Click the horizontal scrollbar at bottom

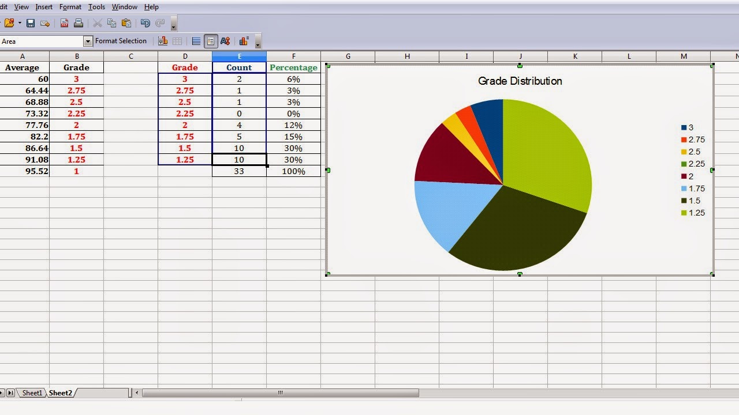click(x=279, y=393)
